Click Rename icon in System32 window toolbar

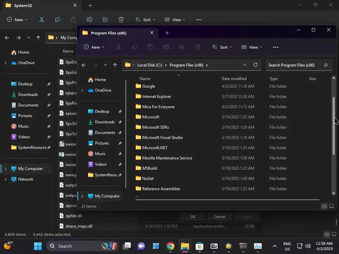click(89, 20)
